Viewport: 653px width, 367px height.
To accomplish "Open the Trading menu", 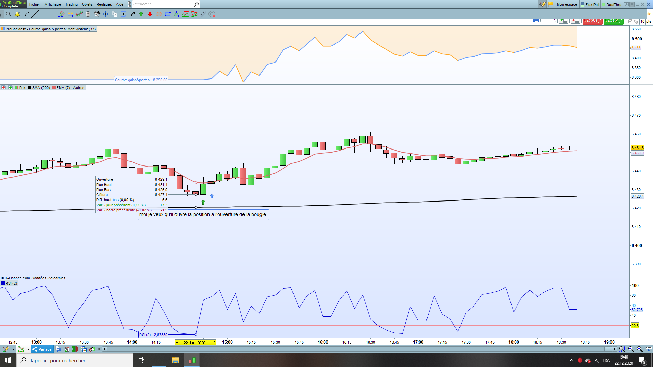I will point(71,4).
